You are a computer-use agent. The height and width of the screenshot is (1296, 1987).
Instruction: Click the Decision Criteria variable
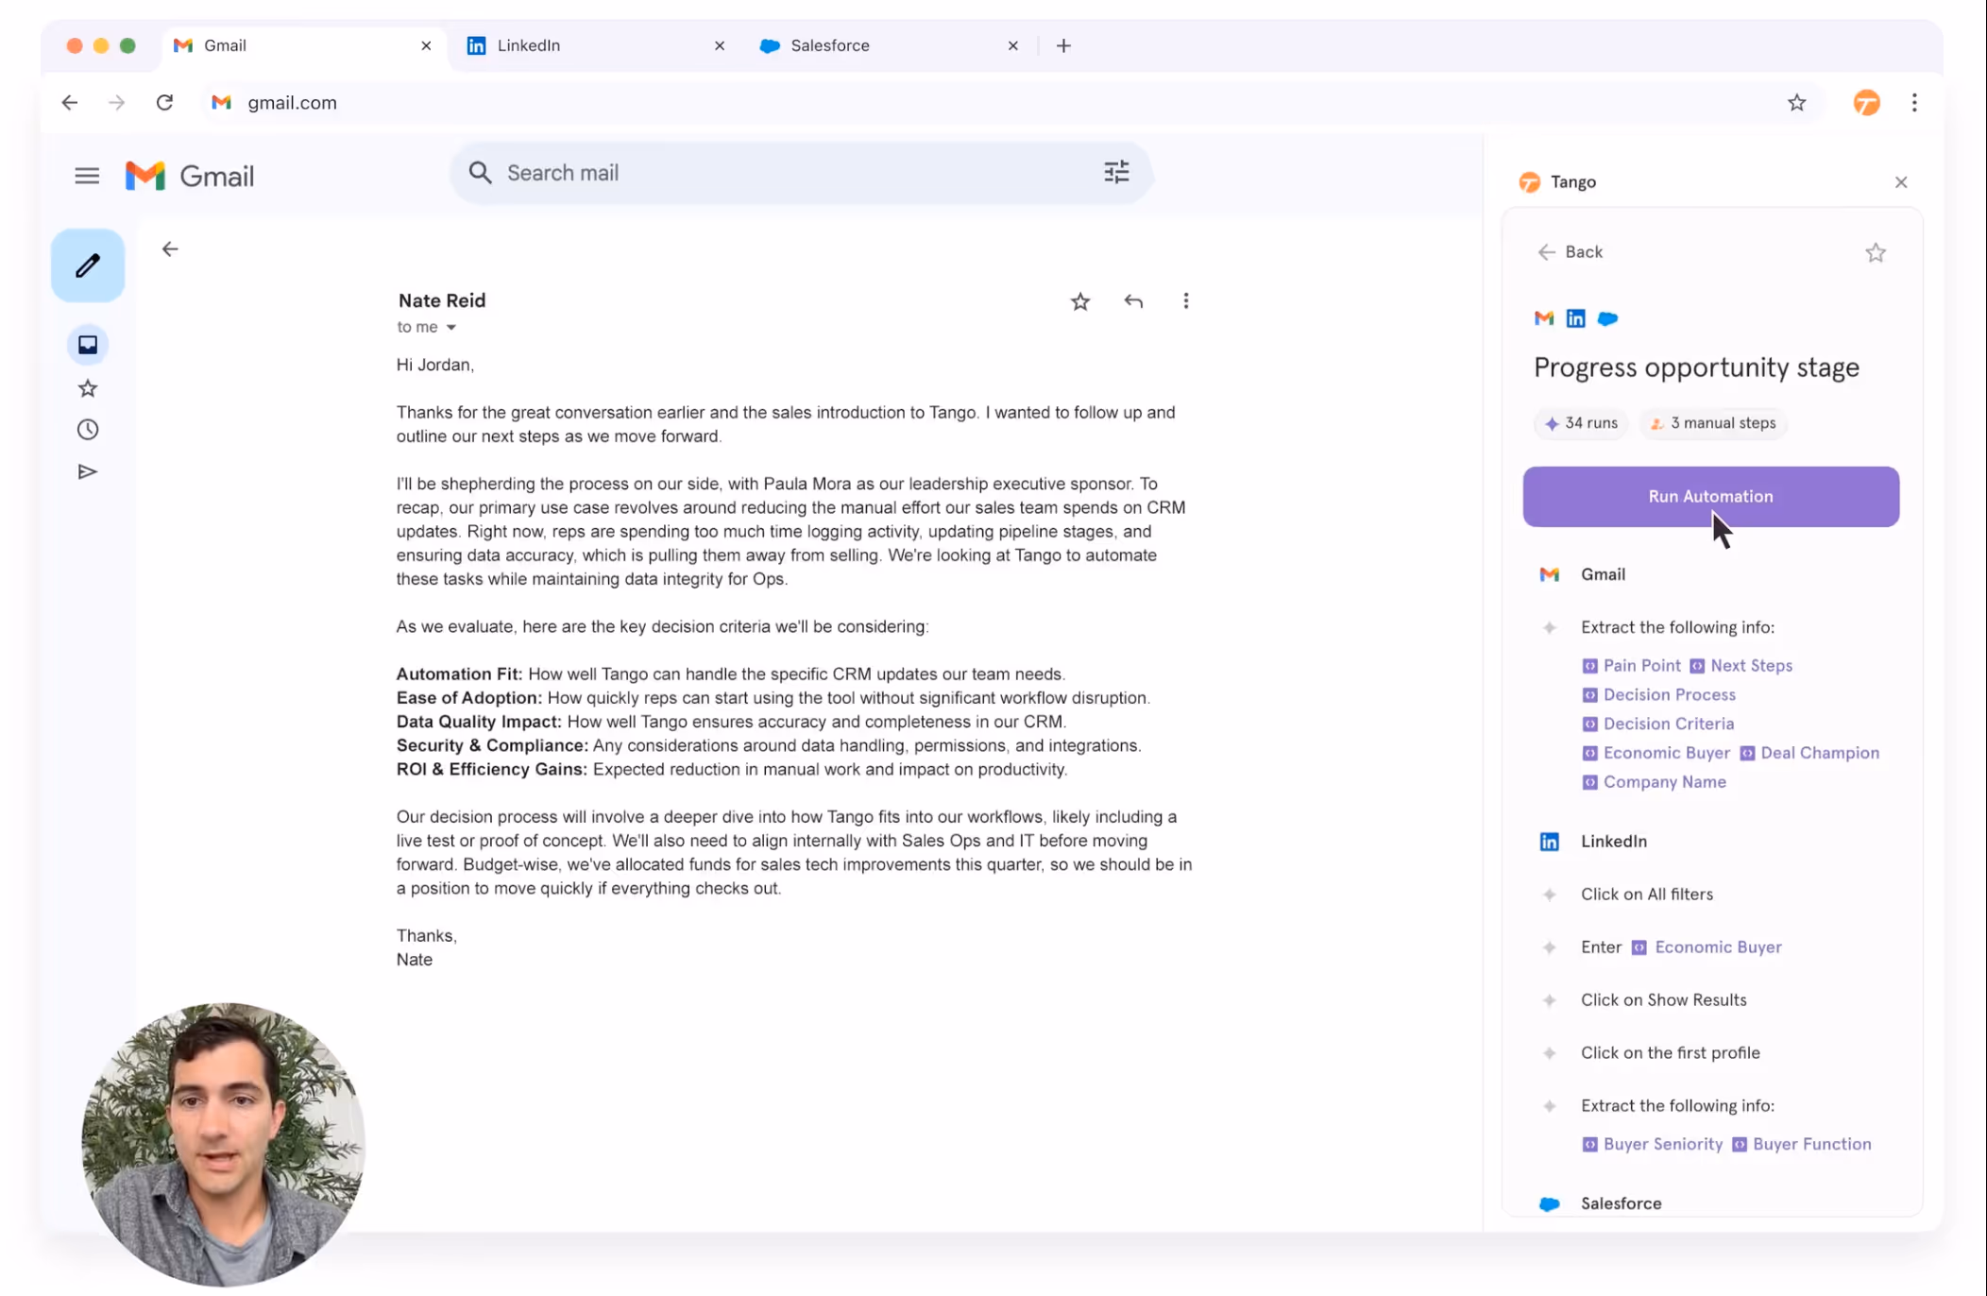coord(1658,725)
